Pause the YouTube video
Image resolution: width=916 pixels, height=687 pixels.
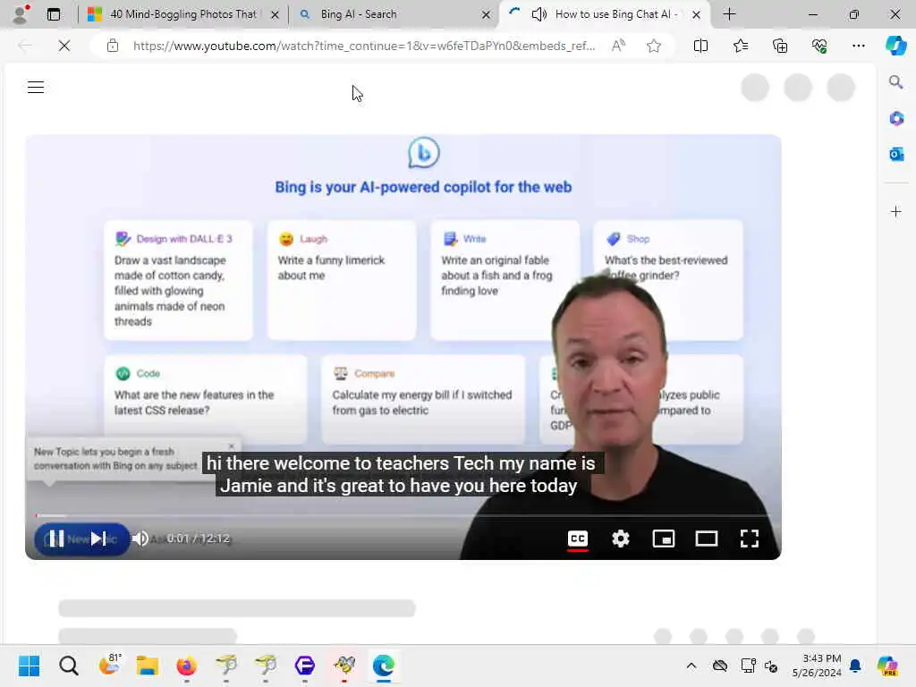point(56,539)
